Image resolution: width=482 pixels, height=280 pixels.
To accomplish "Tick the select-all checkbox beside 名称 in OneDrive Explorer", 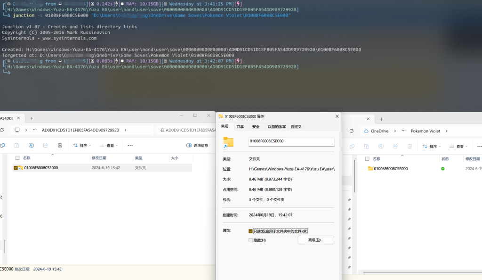I will (x=367, y=159).
